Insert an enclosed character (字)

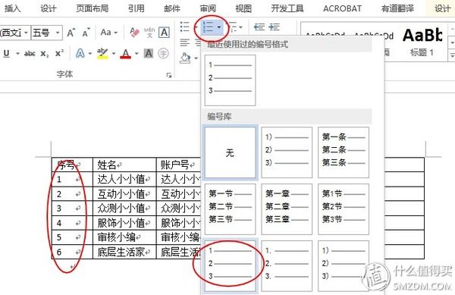(163, 53)
